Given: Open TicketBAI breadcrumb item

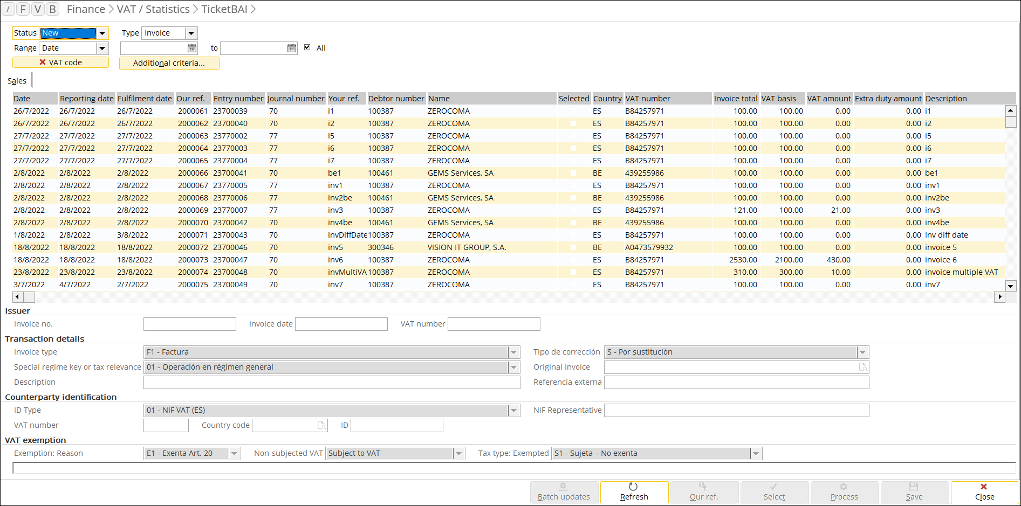Looking at the screenshot, I should pos(224,9).
